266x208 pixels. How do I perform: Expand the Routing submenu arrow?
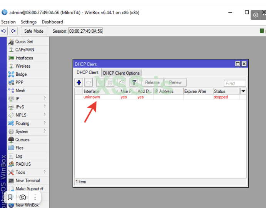(x=45, y=123)
